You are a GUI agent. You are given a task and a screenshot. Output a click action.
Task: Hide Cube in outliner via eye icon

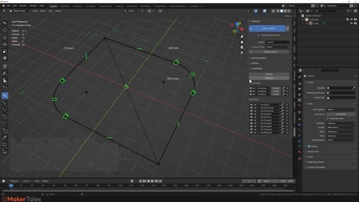(x=351, y=24)
